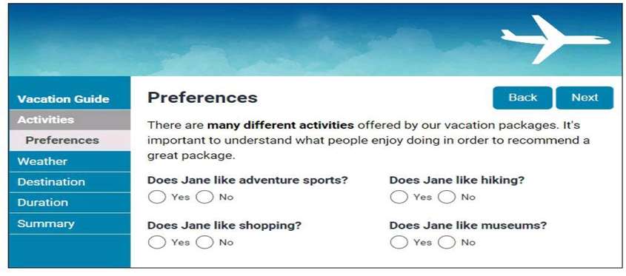Mark Yes for Jane likes shopping
Screen dimensions: 626x276
156,242
